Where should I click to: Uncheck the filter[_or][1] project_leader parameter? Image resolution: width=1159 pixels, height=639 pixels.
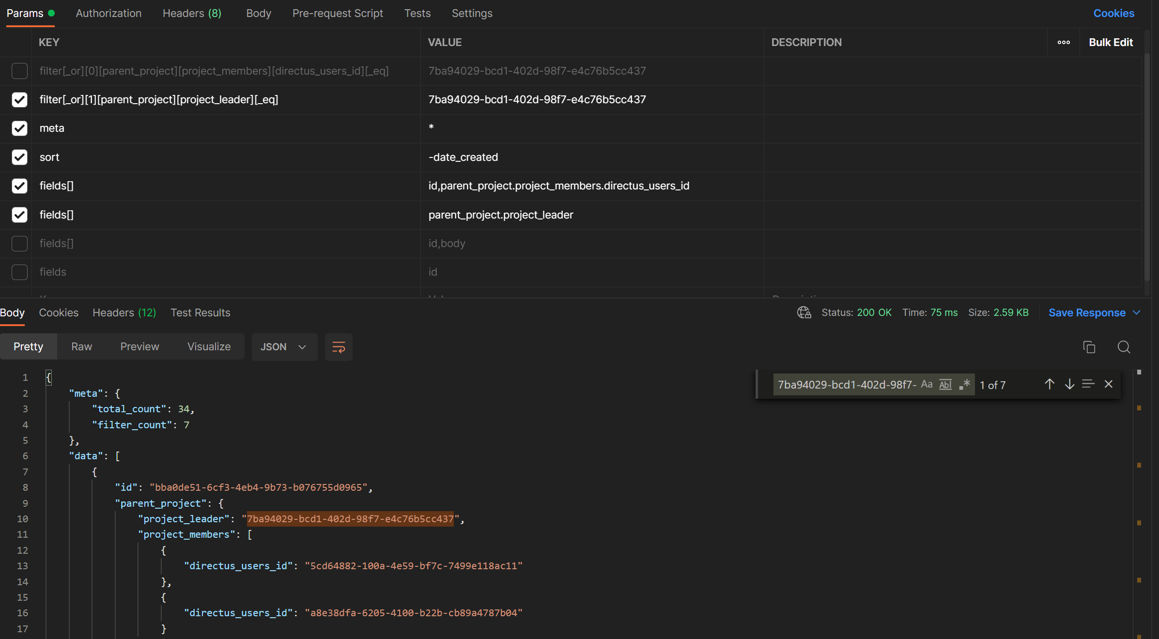point(19,100)
